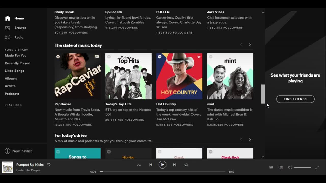Viewport: 326px width, 183px height.
Task: Show previous page of The state of music today
Action: coord(242,44)
